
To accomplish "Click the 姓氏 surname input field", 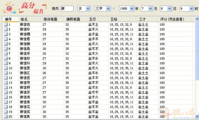I will pos(67,9).
